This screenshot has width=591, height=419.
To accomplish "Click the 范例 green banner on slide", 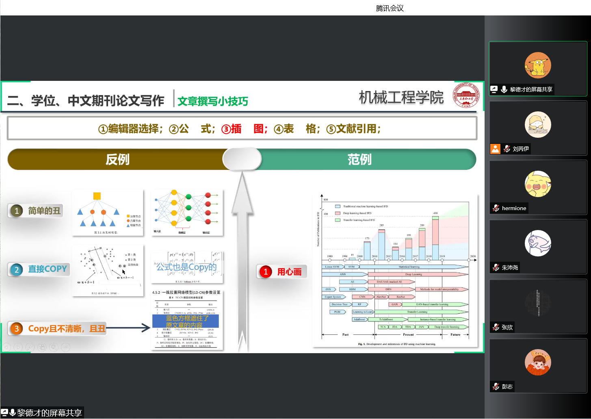I will (x=359, y=159).
